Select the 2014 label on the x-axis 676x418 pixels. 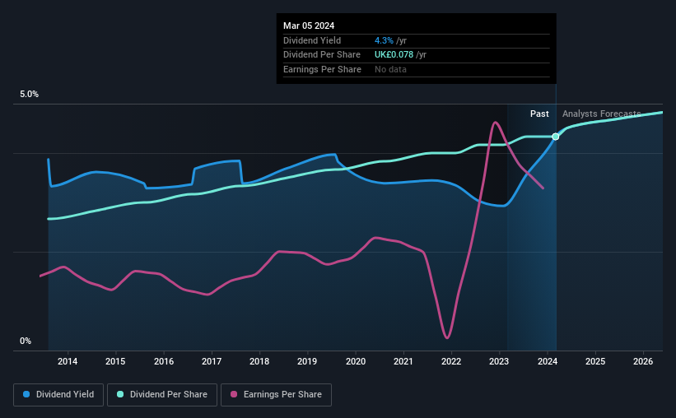click(x=68, y=361)
